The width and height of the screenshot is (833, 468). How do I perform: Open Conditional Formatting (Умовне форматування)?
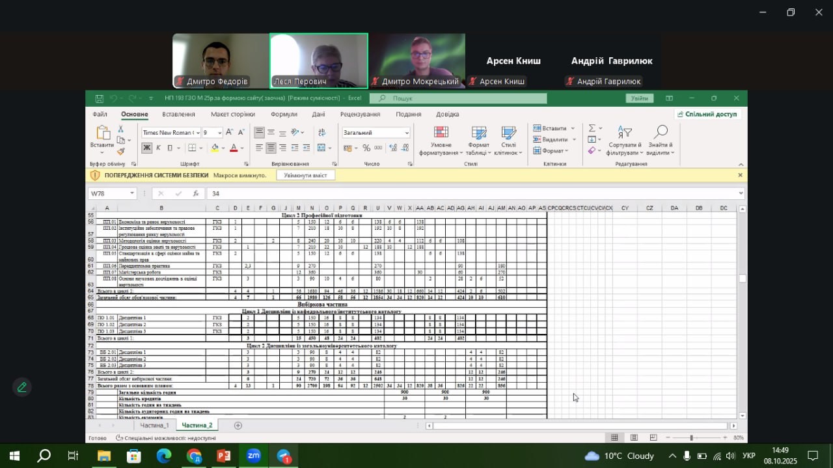click(441, 141)
